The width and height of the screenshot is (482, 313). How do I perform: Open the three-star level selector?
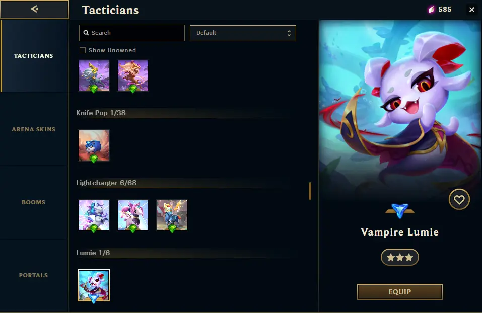pyautogui.click(x=399, y=257)
